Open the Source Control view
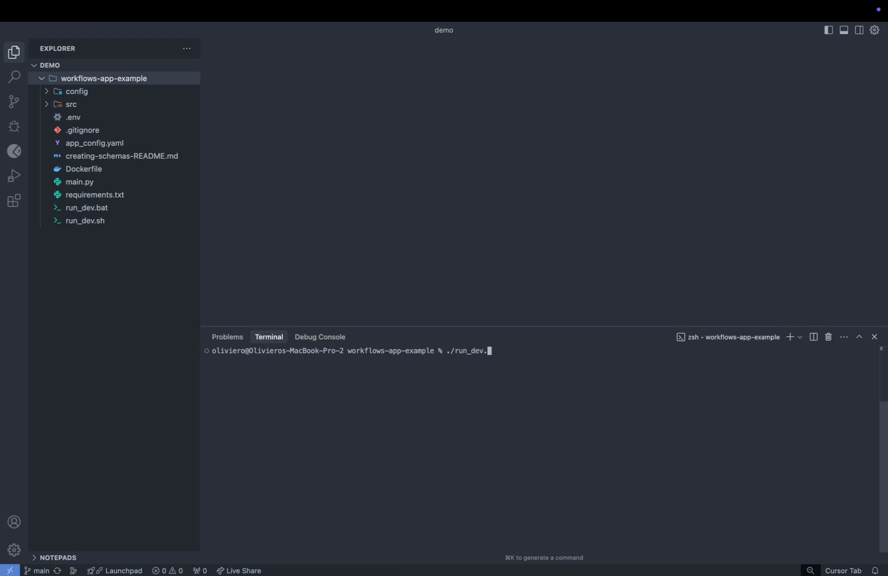Image resolution: width=888 pixels, height=576 pixels. pos(14,102)
